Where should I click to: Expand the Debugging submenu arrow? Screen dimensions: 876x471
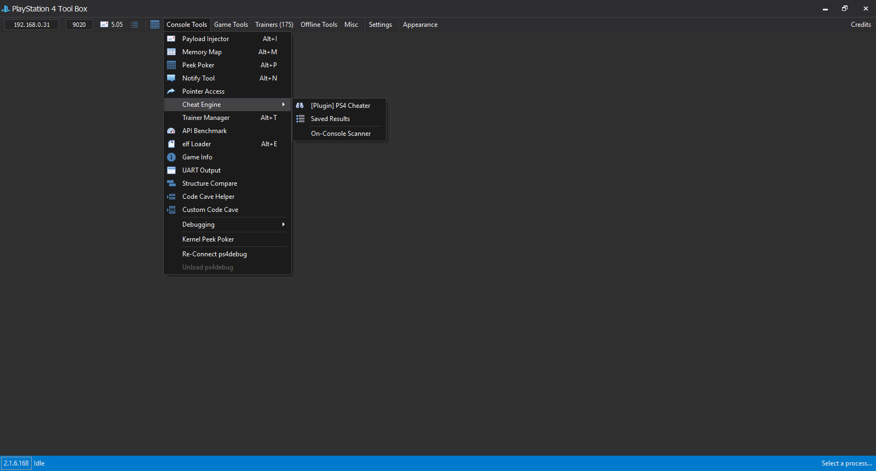[283, 225]
